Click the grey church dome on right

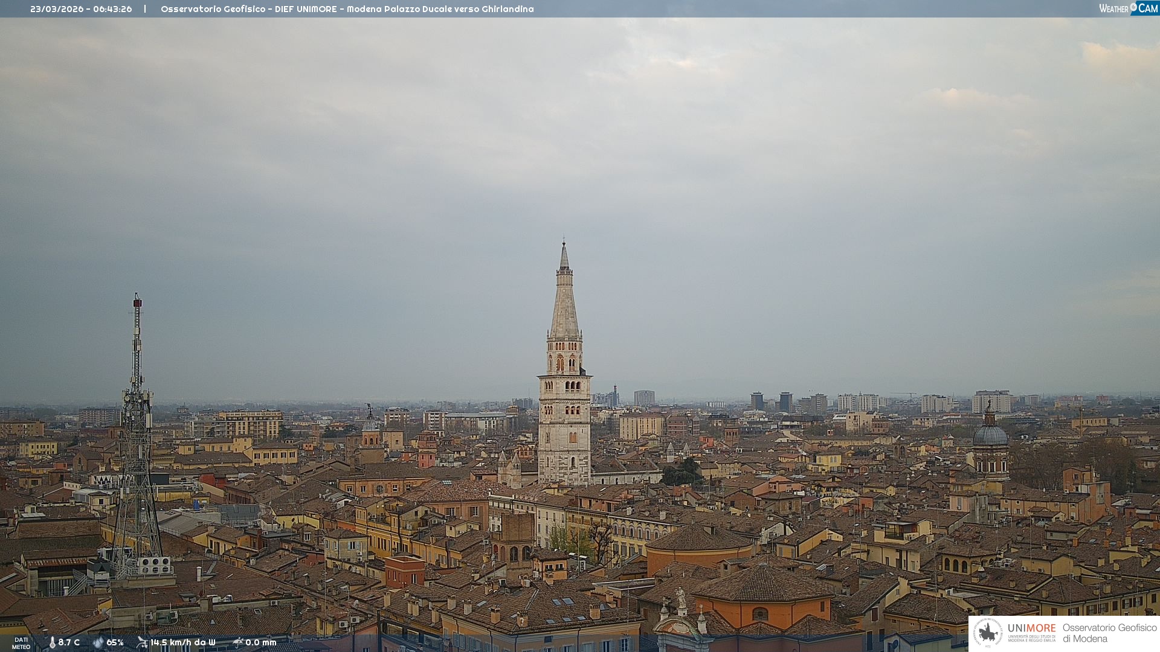coord(990,435)
